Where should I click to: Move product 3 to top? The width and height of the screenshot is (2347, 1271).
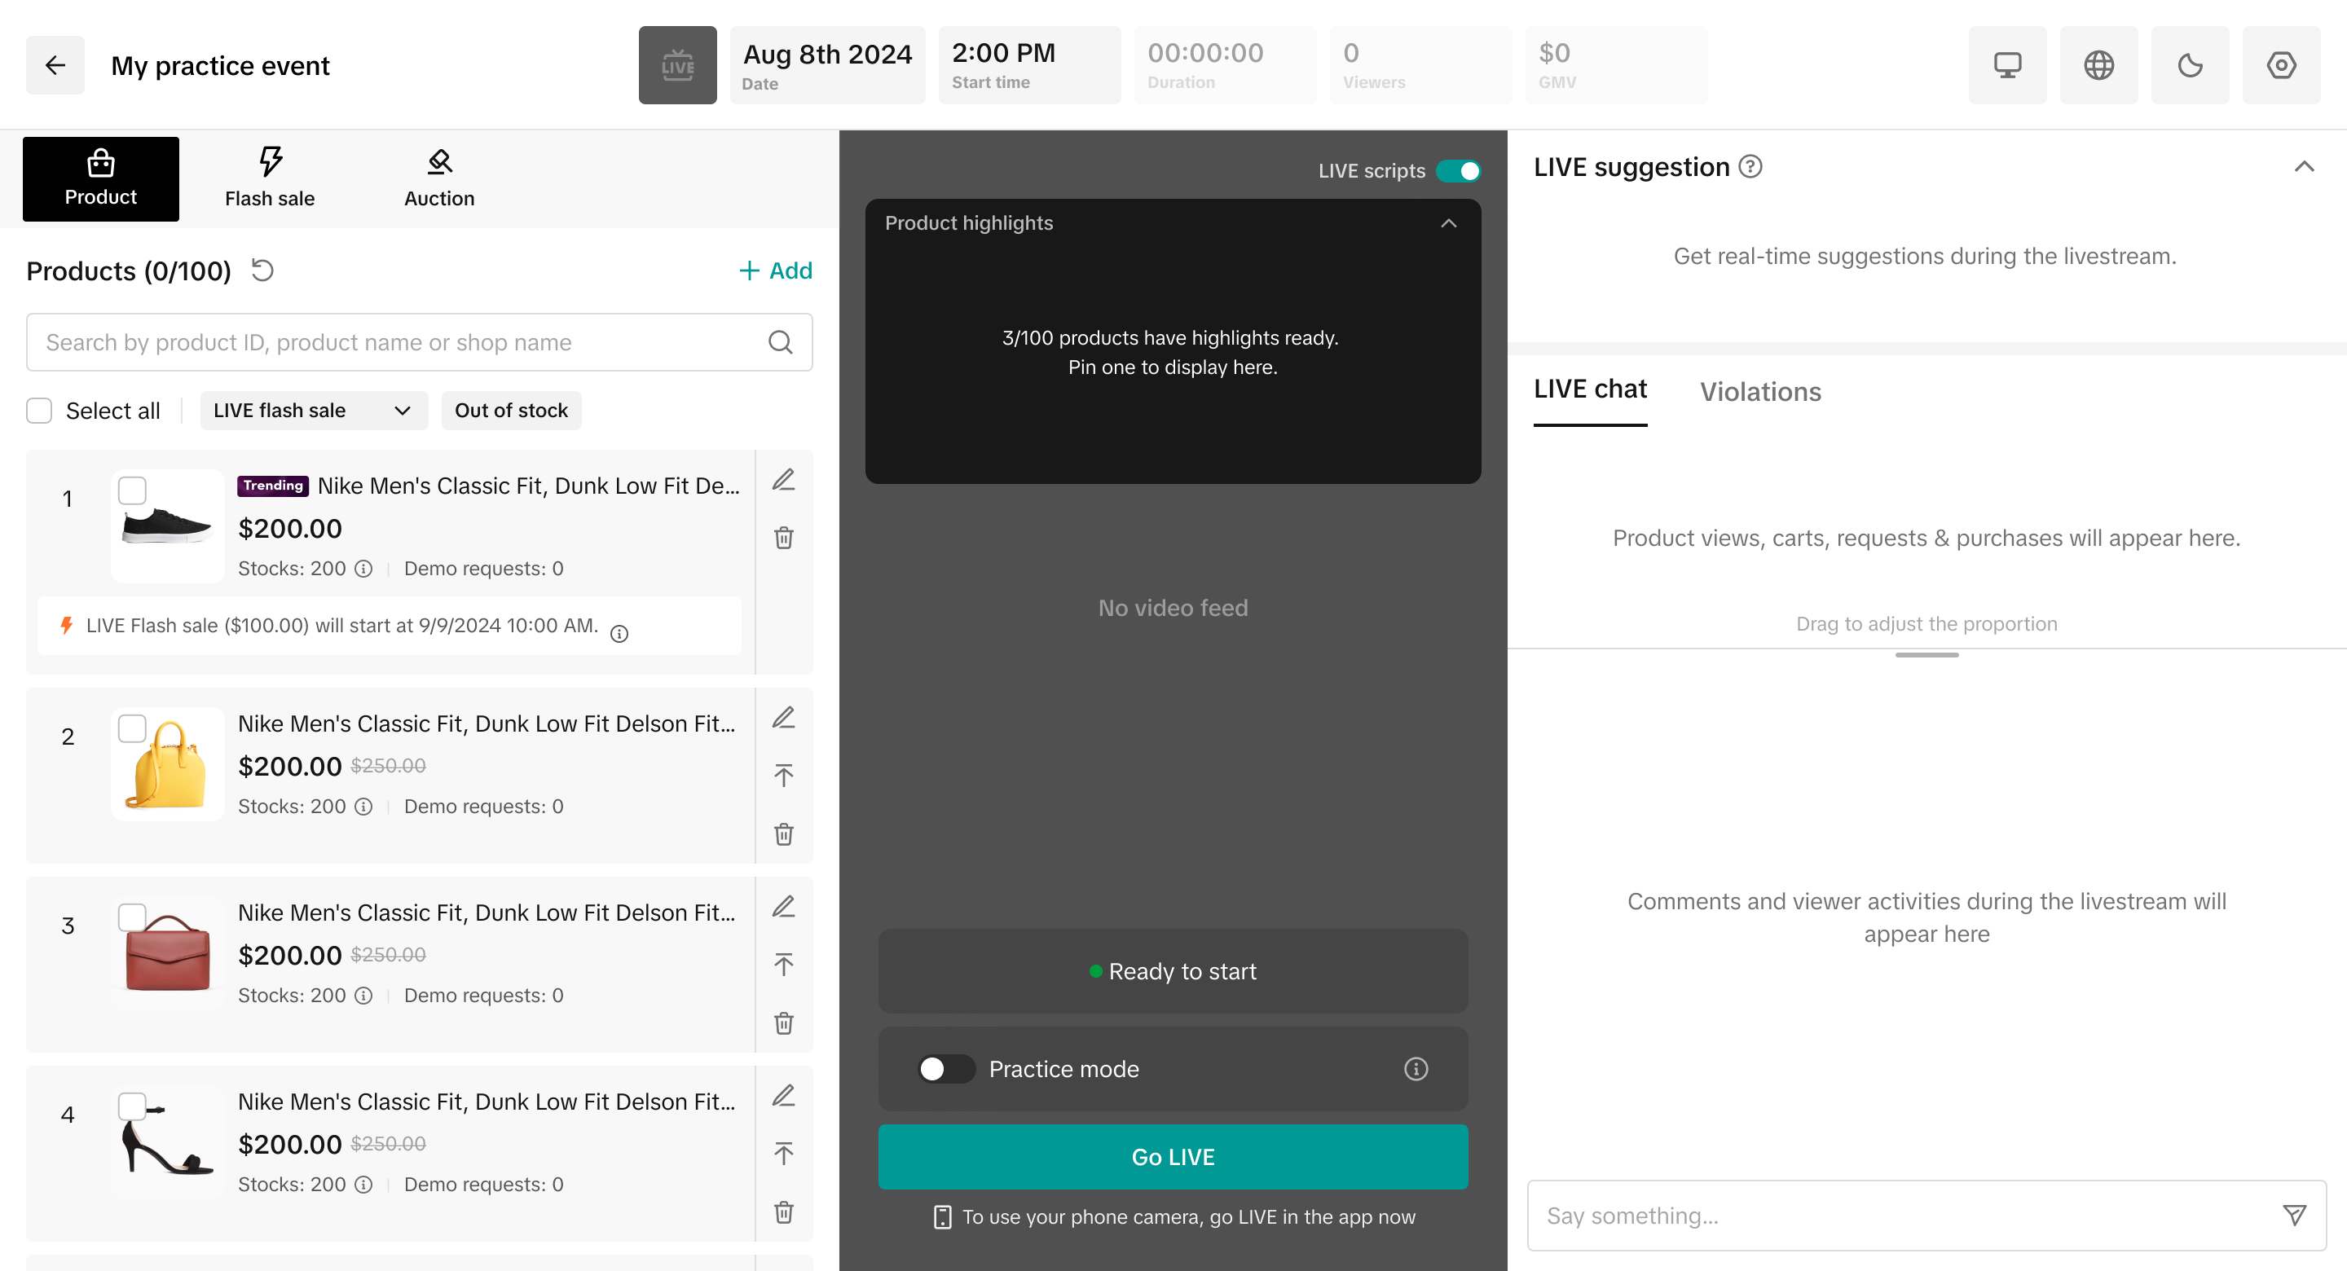coord(783,965)
